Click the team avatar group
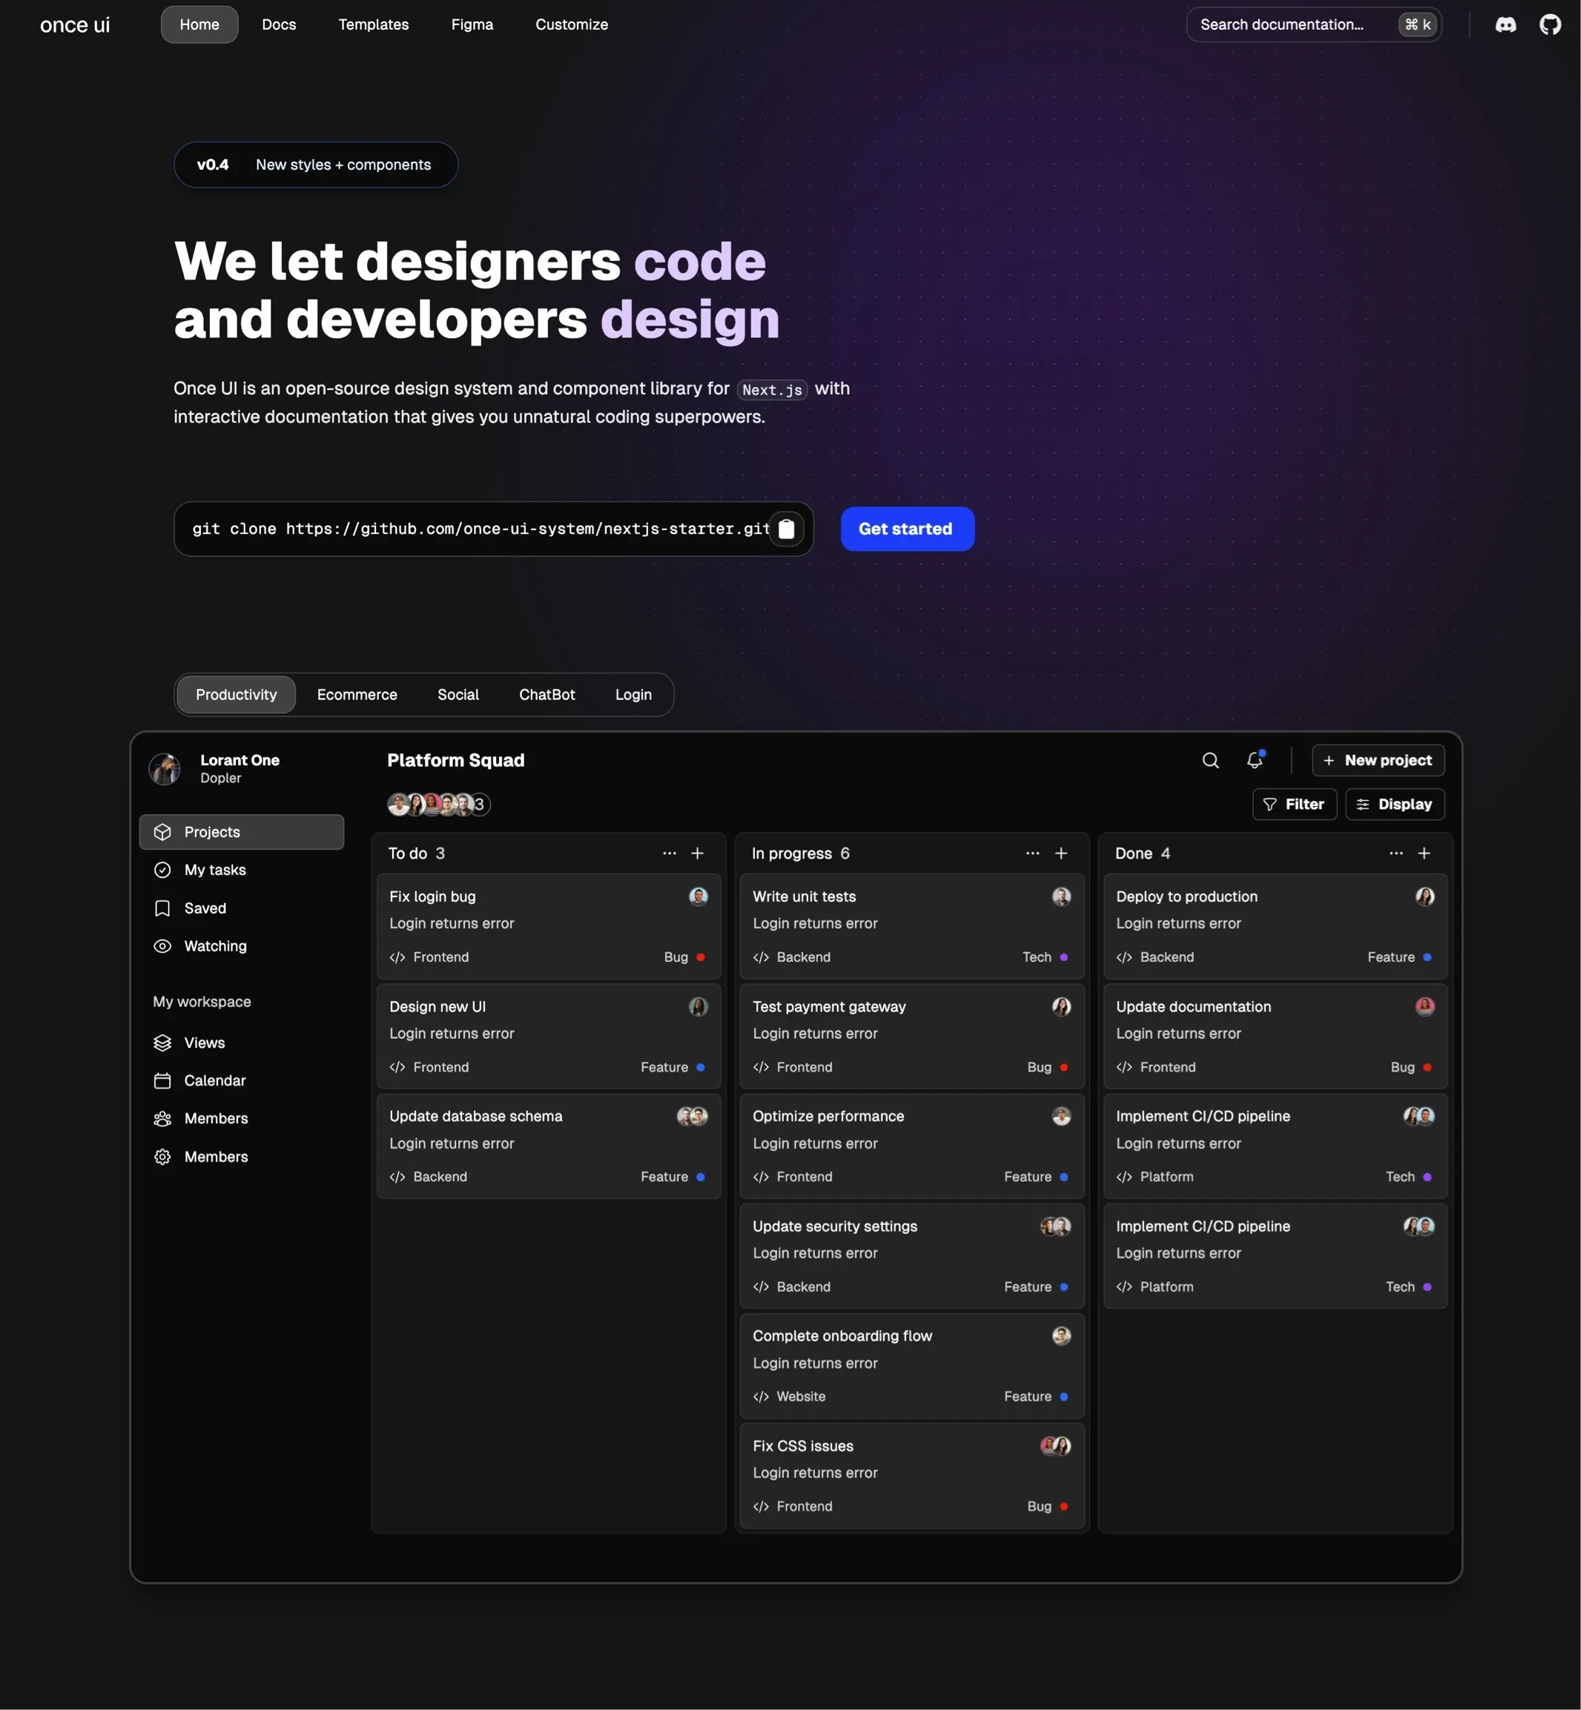This screenshot has width=1581, height=1710. click(x=438, y=804)
